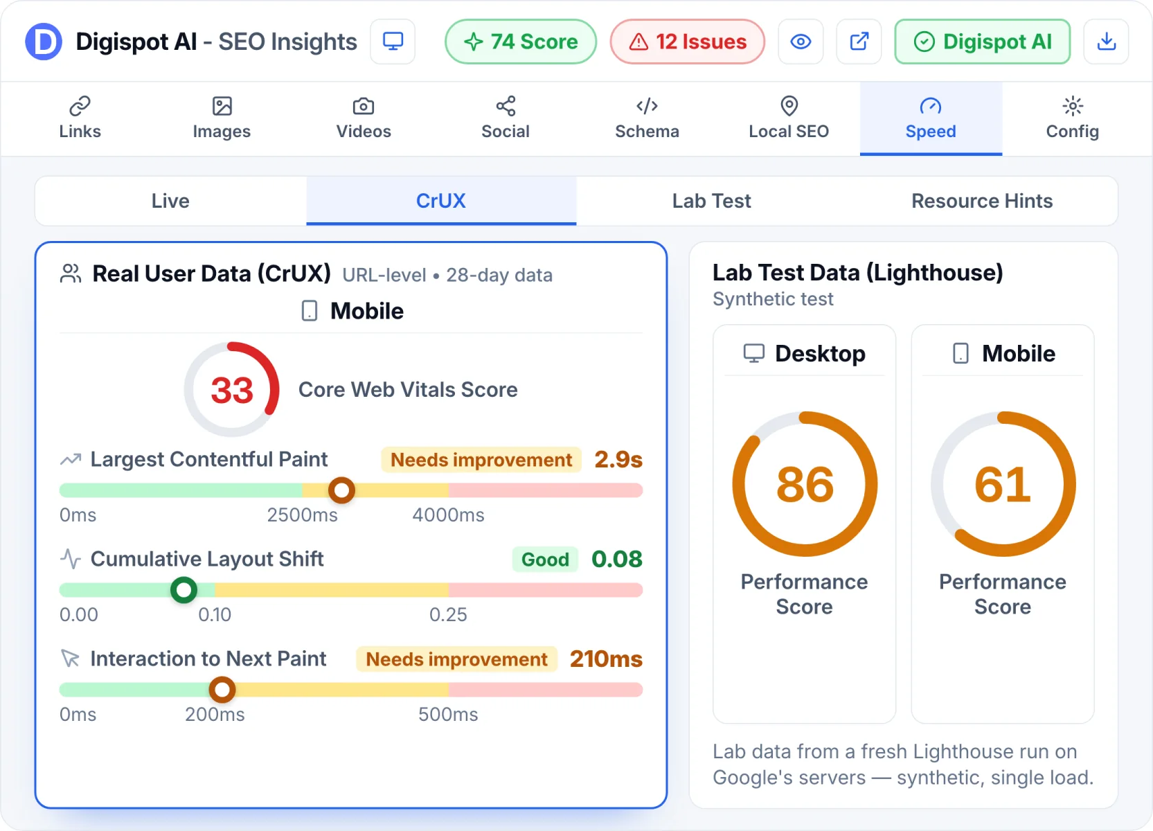Switch to the Social tab
This screenshot has height=831, width=1153.
(x=506, y=118)
